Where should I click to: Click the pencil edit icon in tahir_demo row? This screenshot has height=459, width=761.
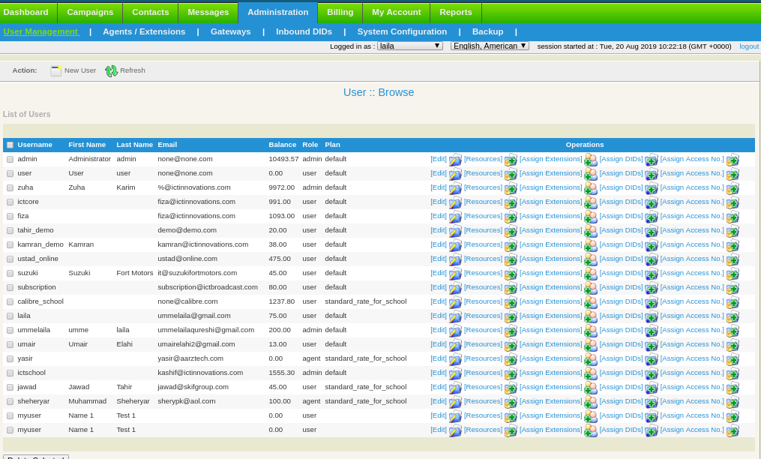tap(455, 231)
